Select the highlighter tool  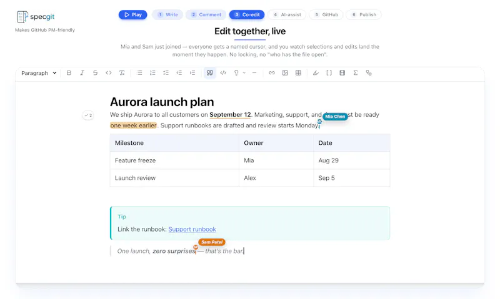[316, 73]
